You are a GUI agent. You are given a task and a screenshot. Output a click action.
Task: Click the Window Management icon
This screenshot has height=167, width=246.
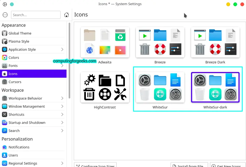[x=5, y=106]
